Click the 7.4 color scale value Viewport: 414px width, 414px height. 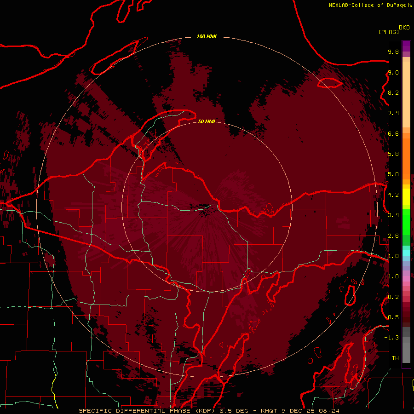(x=393, y=113)
